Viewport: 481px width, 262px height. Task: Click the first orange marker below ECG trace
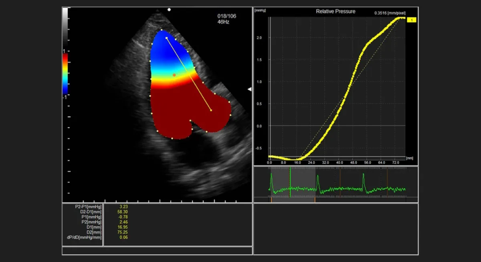[271, 199]
